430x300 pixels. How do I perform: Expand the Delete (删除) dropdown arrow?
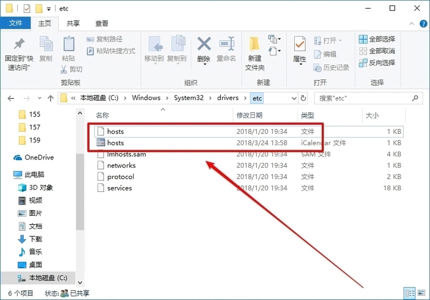click(x=205, y=64)
